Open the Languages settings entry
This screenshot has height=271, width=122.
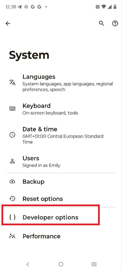(61, 82)
